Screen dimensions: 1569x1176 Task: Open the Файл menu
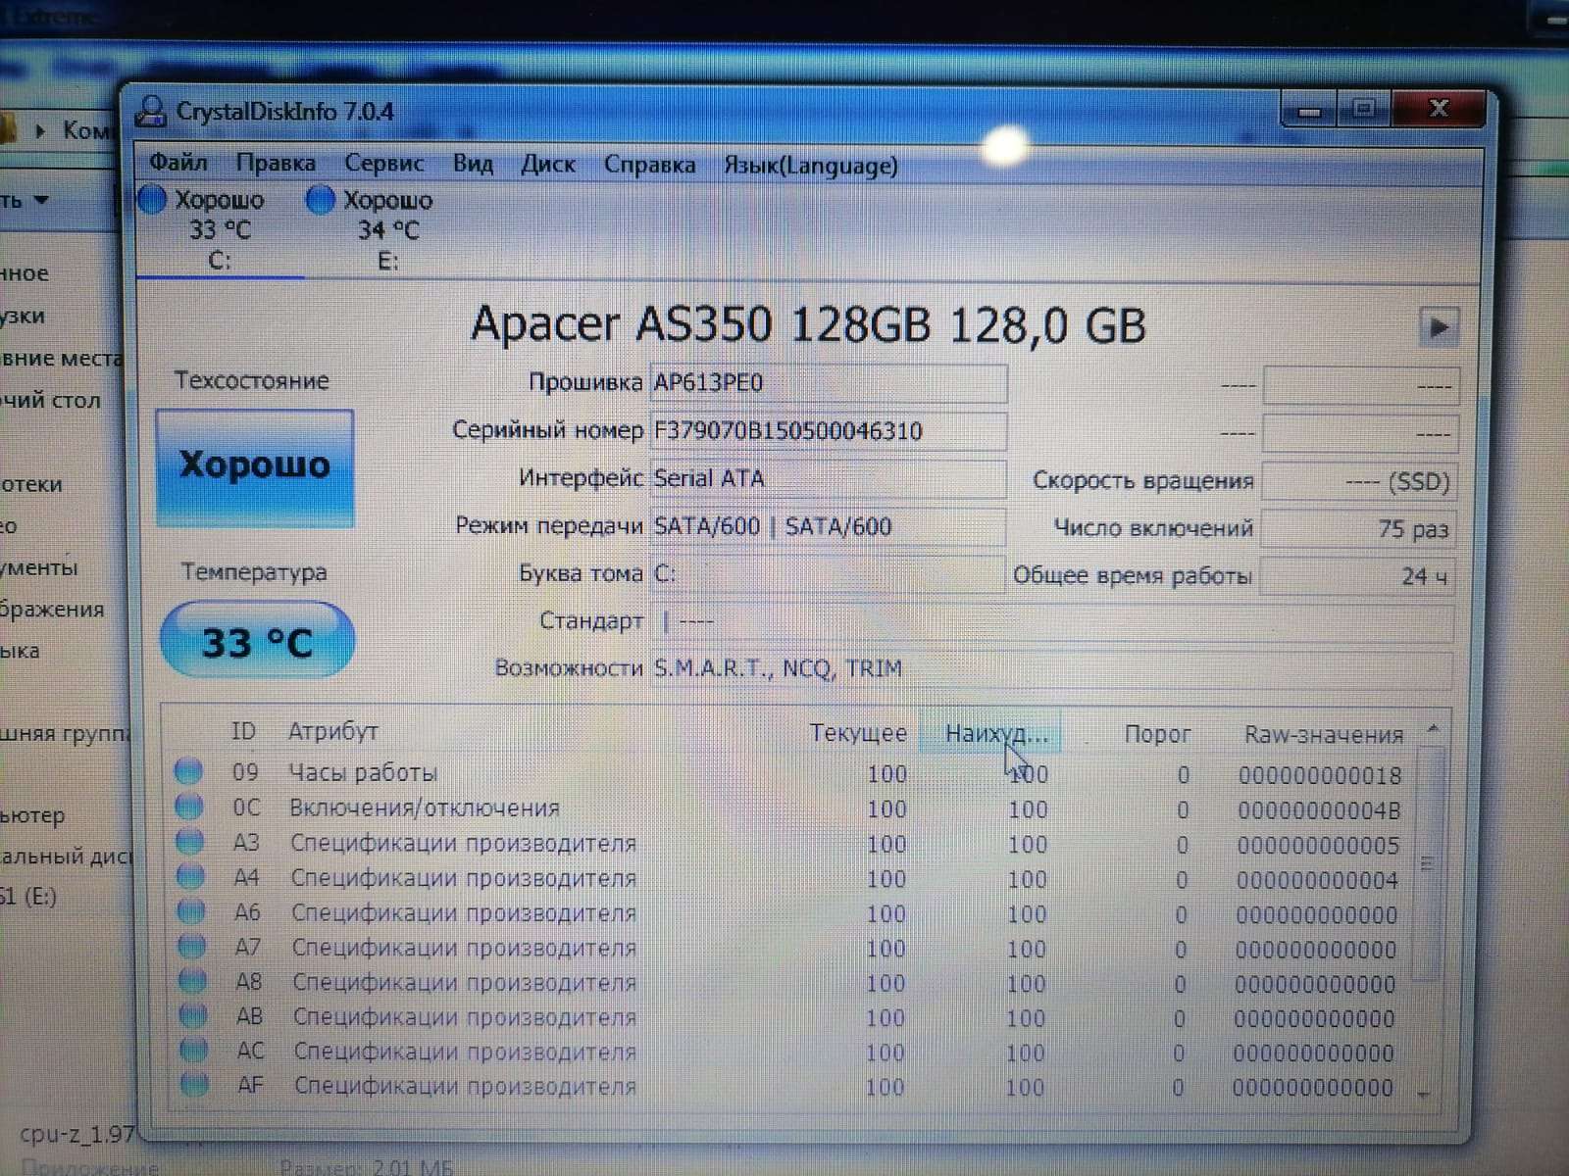(x=177, y=162)
